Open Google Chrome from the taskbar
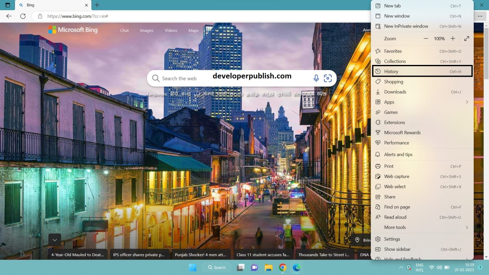This screenshot has height=275, width=489. 282,267
